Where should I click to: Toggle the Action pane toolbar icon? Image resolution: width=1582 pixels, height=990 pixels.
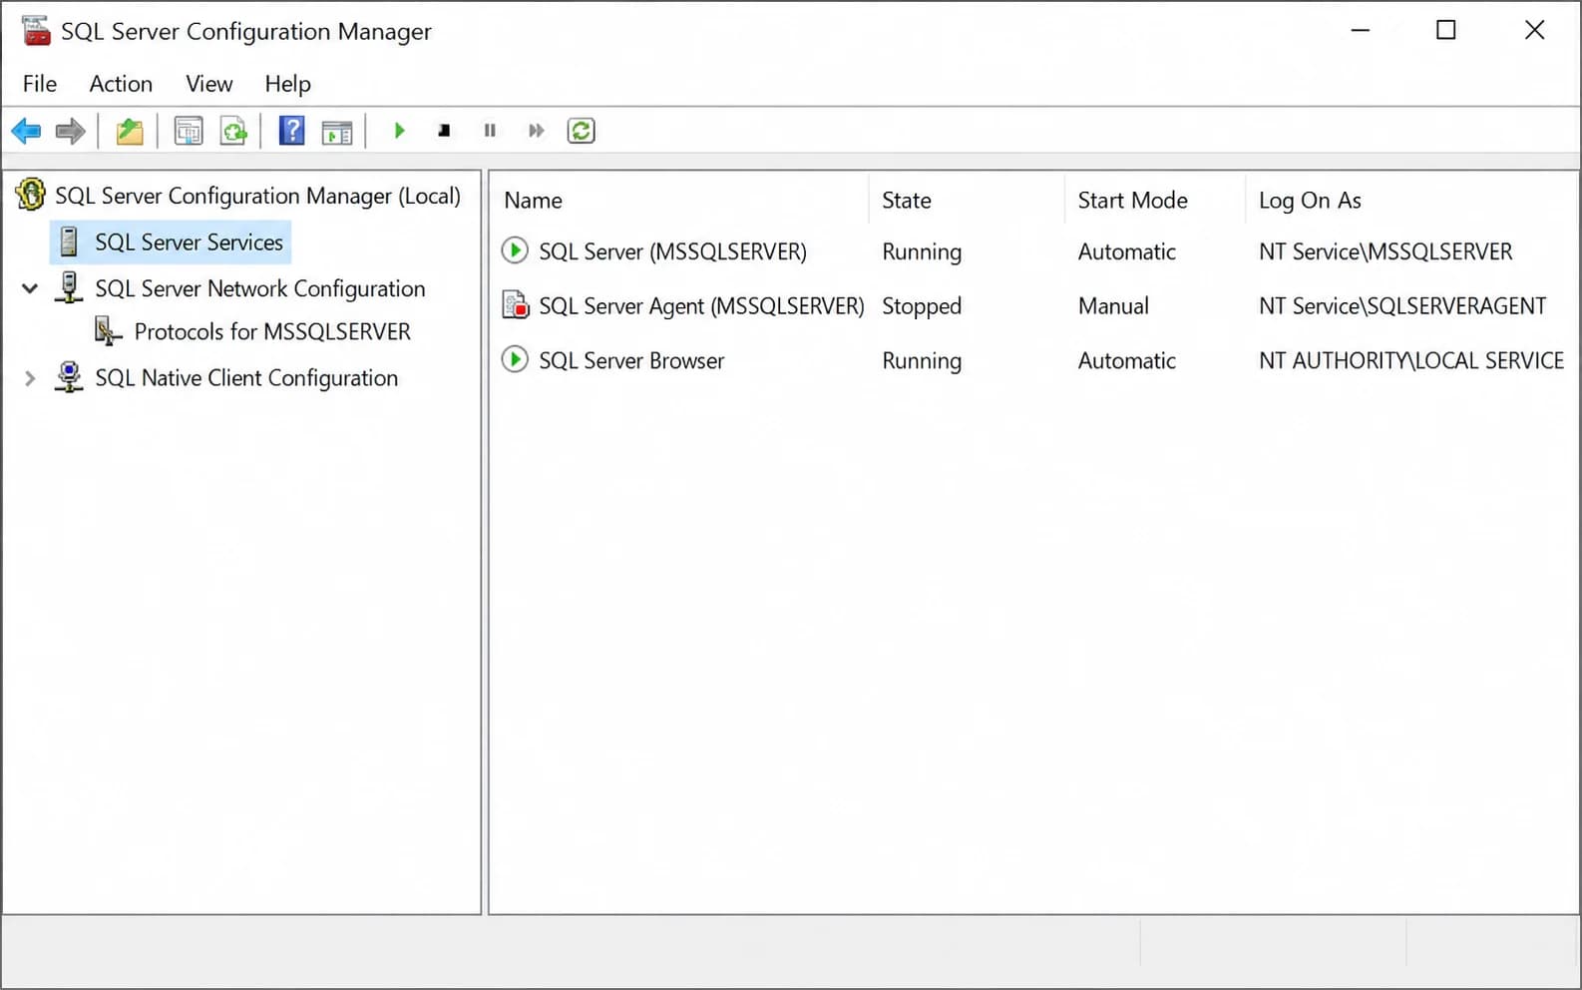337,131
